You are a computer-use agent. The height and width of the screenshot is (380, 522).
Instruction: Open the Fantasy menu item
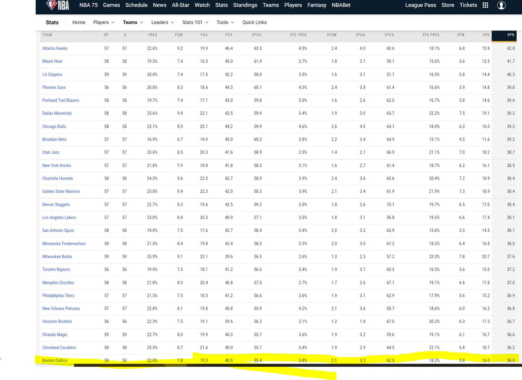[317, 5]
